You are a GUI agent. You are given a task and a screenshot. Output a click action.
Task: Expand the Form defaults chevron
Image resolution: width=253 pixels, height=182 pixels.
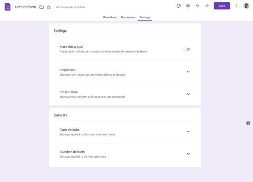188,132
